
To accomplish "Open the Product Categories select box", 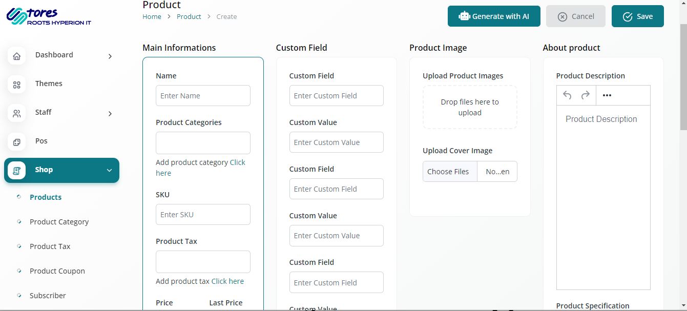I will coord(203,143).
